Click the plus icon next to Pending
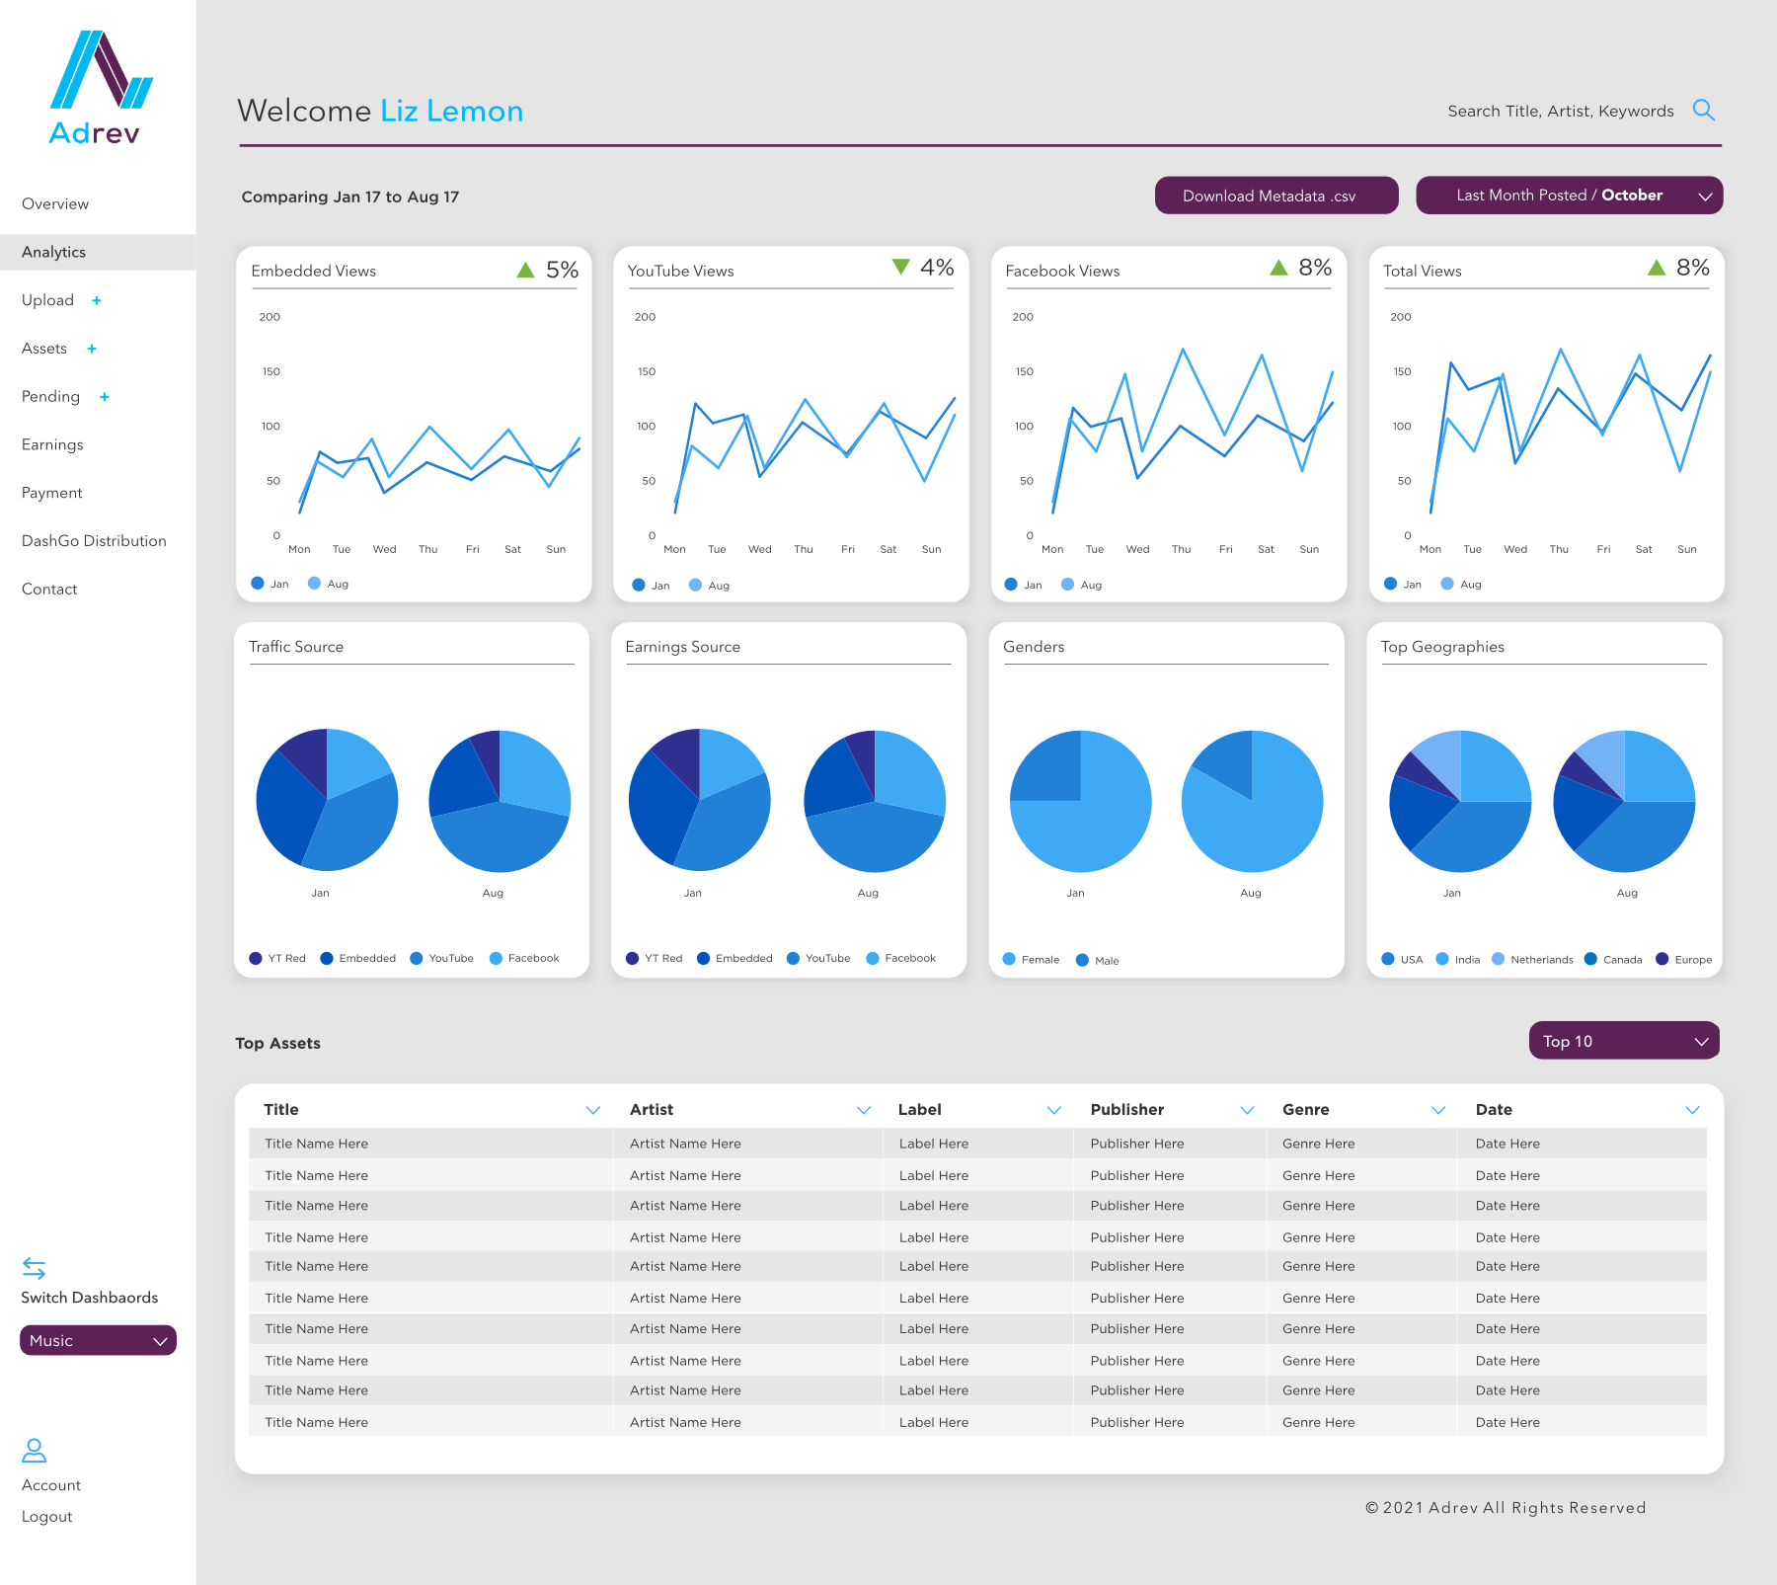The height and width of the screenshot is (1585, 1777). point(105,397)
